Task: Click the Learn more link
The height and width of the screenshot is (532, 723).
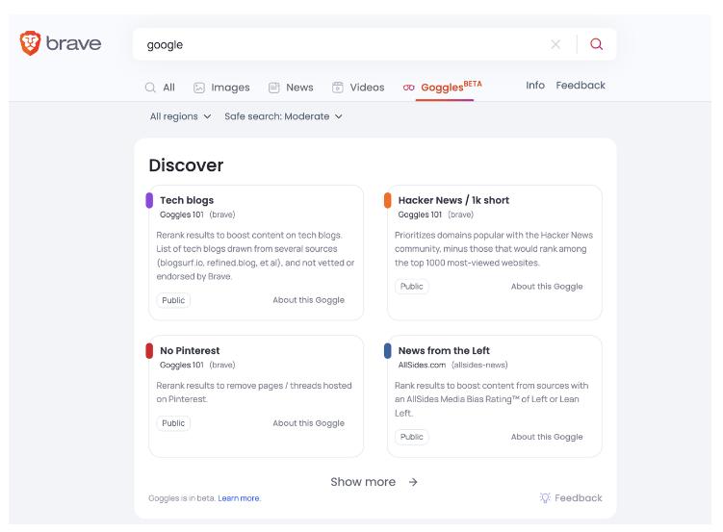Action: coord(239,498)
